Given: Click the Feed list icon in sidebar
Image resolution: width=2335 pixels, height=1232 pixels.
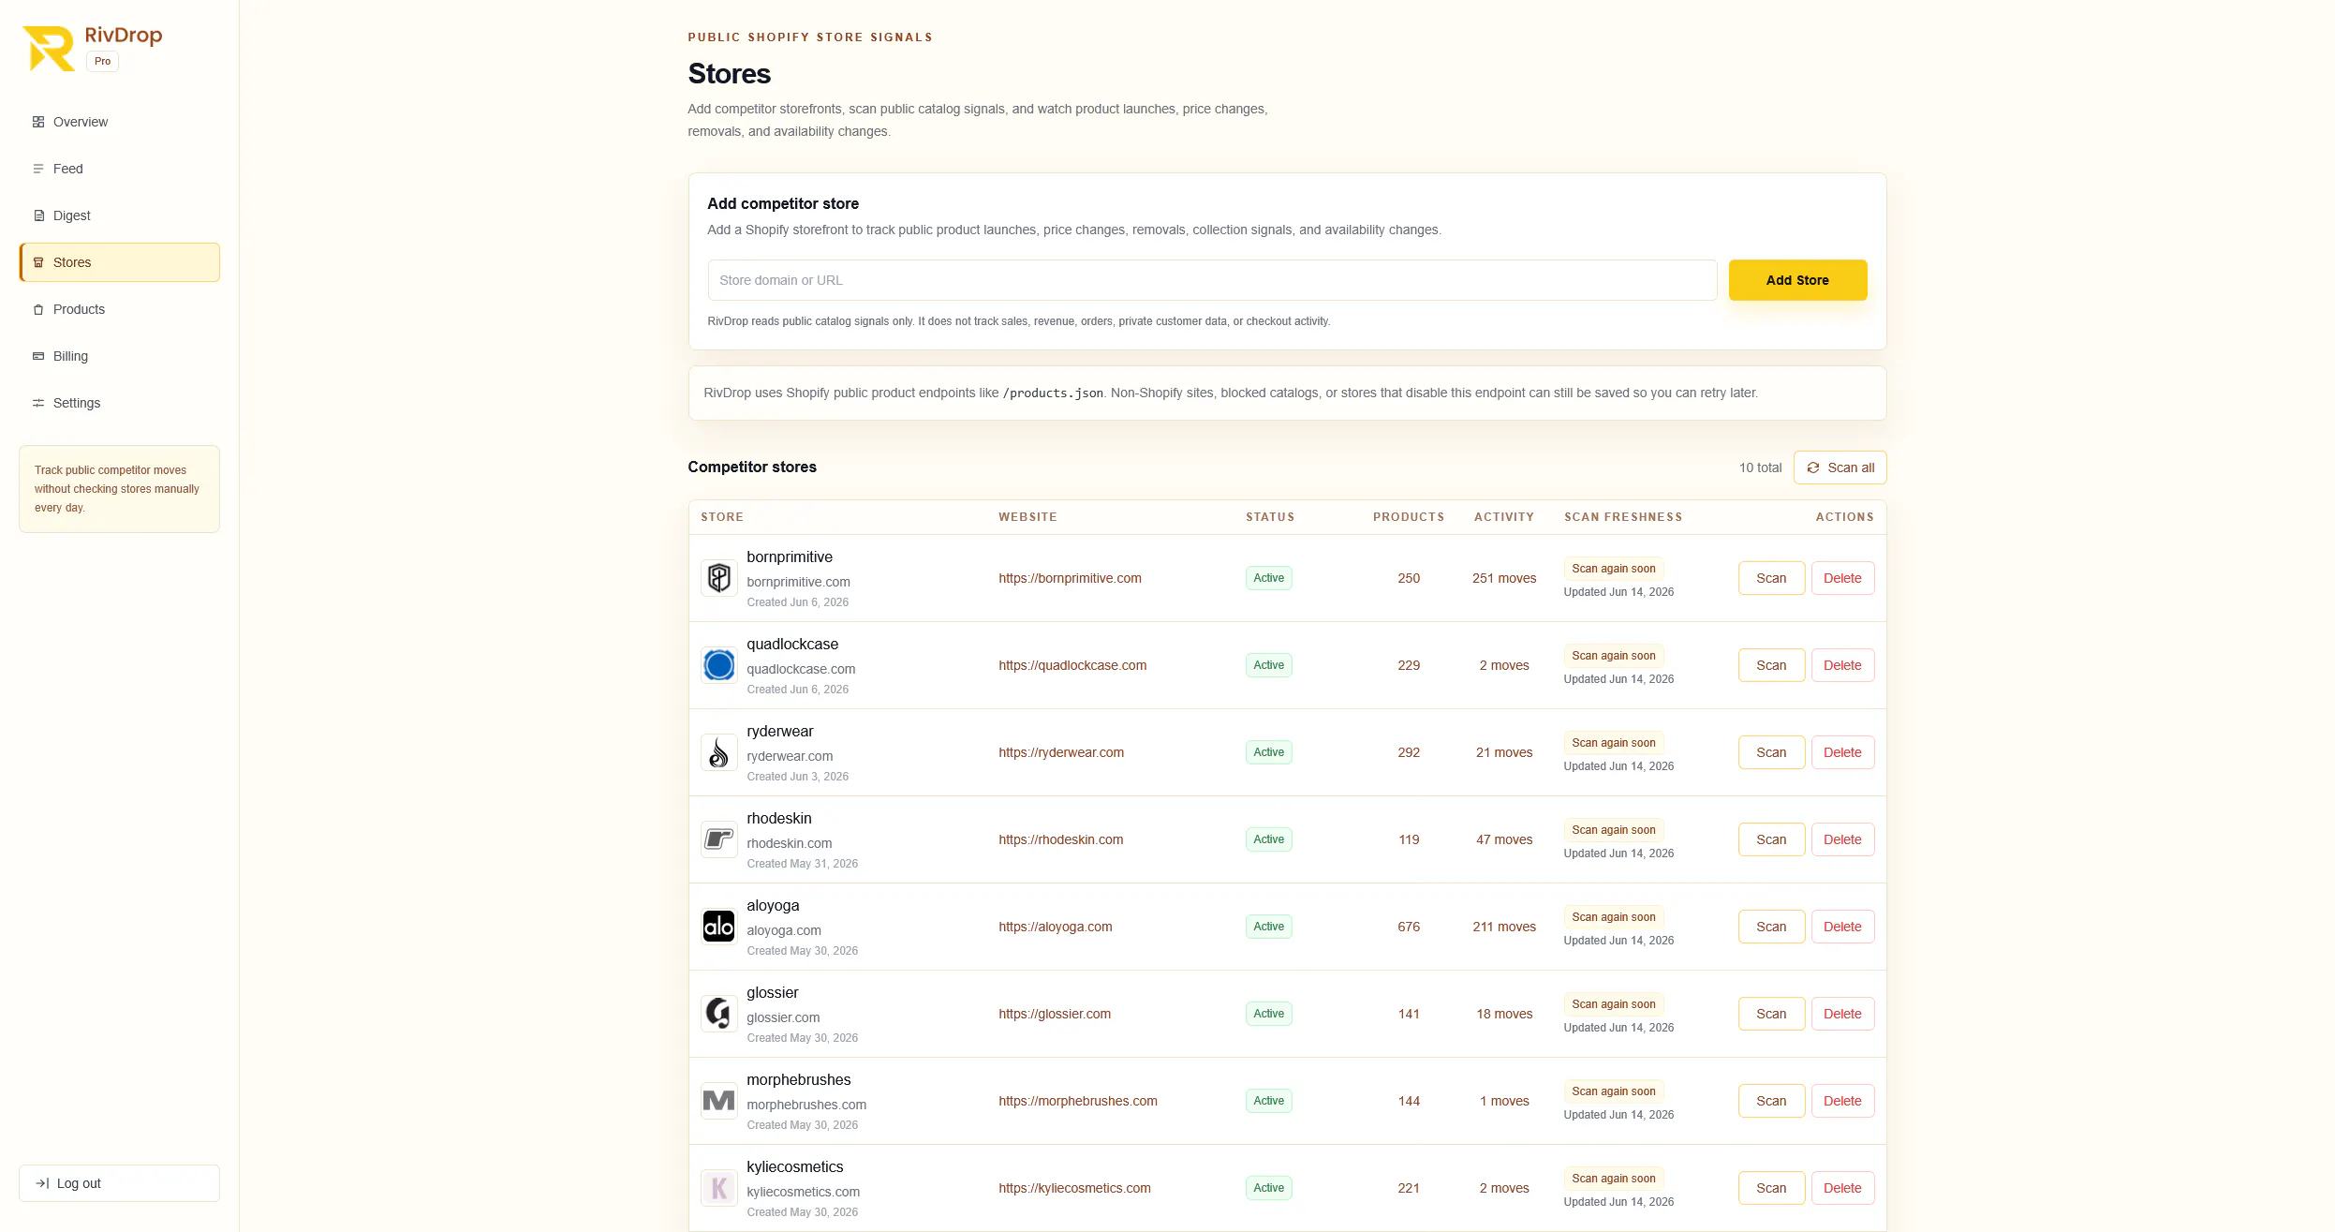Looking at the screenshot, I should (x=38, y=169).
